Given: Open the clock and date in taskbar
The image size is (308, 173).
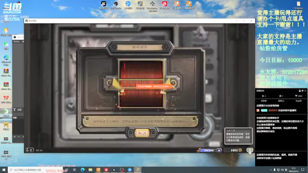Looking at the screenshot, I should click(293, 170).
